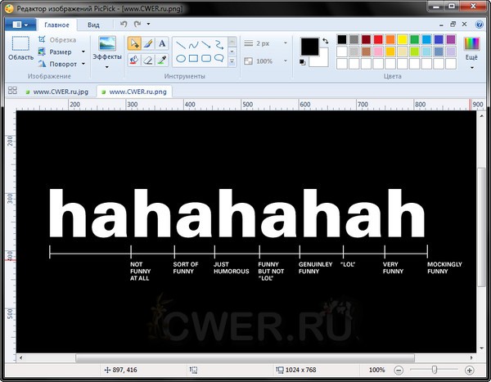Expand the shapes gallery list

click(x=233, y=62)
